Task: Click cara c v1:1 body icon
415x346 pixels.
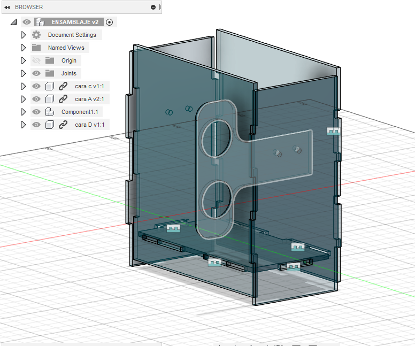Action: [50, 86]
